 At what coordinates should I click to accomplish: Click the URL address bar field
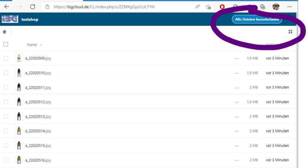[x=120, y=7]
